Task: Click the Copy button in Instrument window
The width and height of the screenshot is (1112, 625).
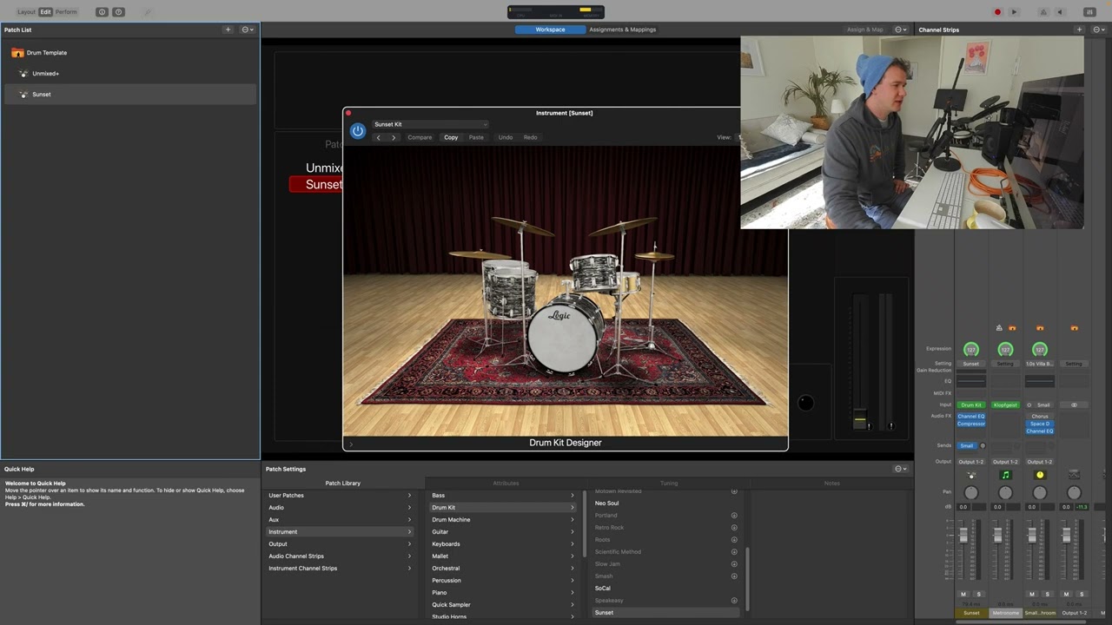Action: point(451,137)
